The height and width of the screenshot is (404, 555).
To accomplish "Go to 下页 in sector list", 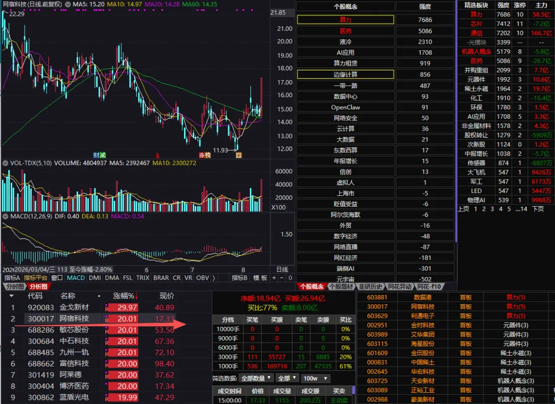I will tap(538, 209).
